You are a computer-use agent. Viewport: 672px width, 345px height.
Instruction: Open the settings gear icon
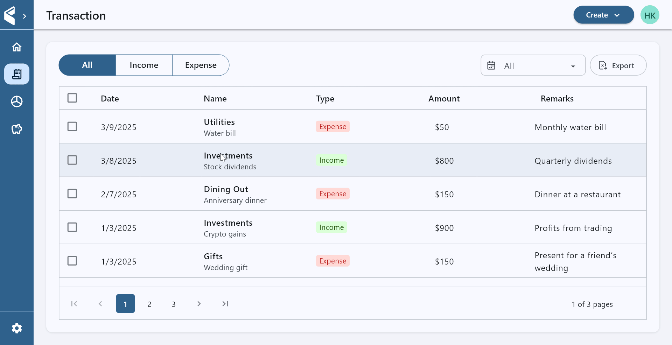tap(17, 328)
